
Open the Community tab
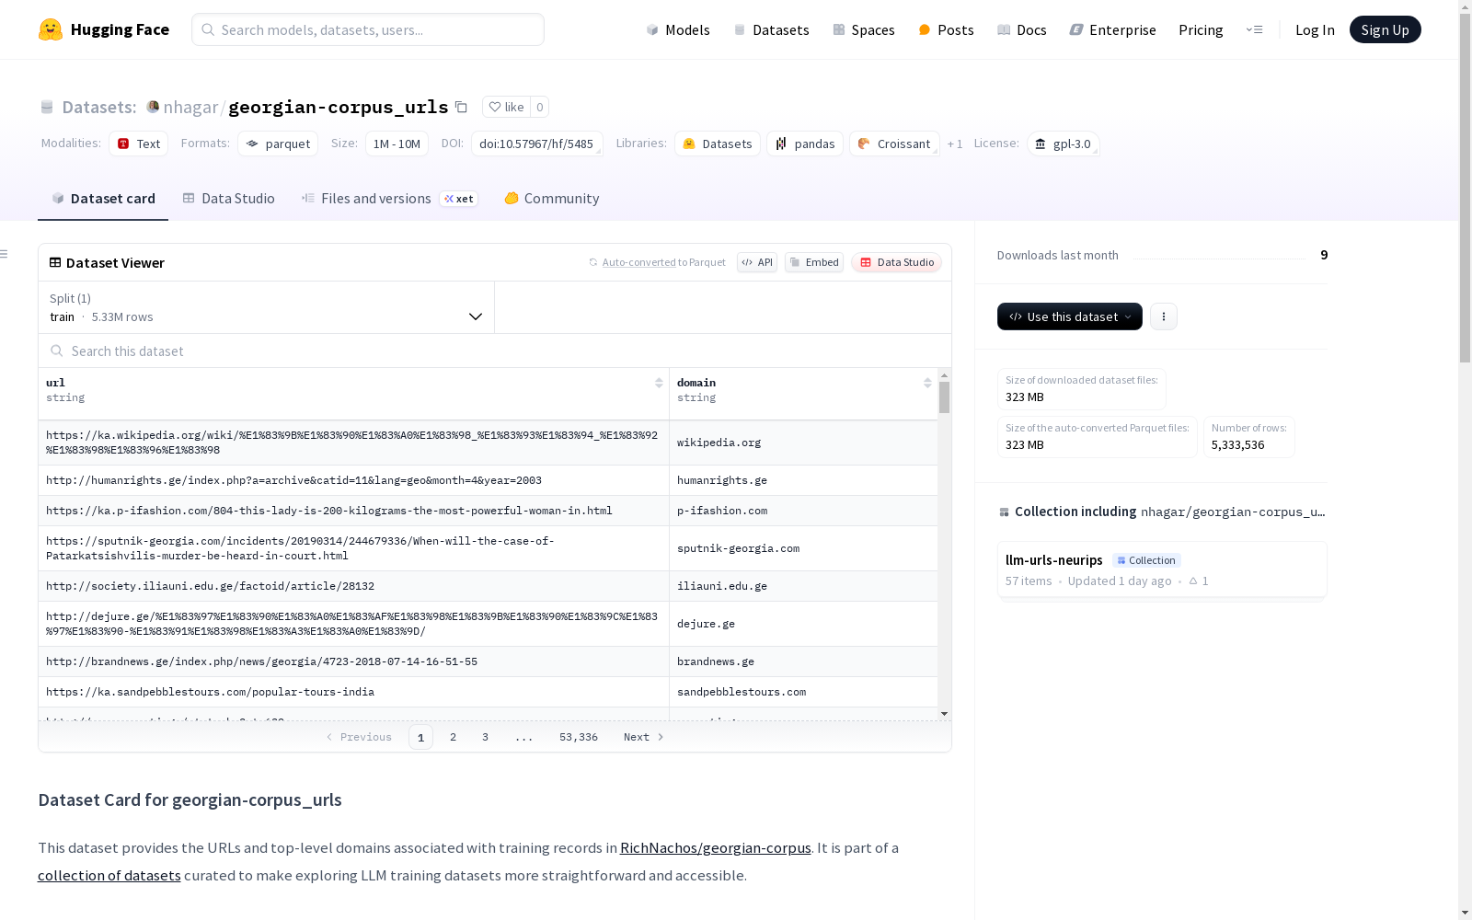(552, 199)
